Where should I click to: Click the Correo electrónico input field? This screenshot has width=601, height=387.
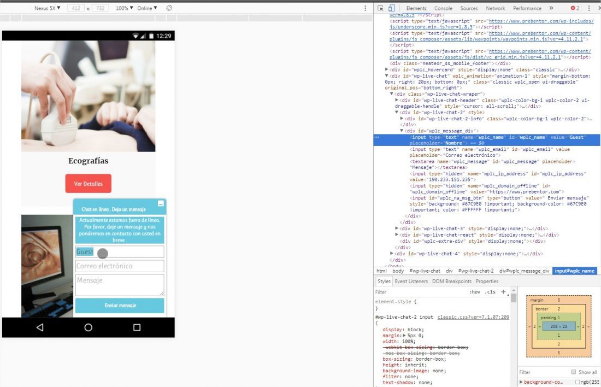tap(120, 266)
